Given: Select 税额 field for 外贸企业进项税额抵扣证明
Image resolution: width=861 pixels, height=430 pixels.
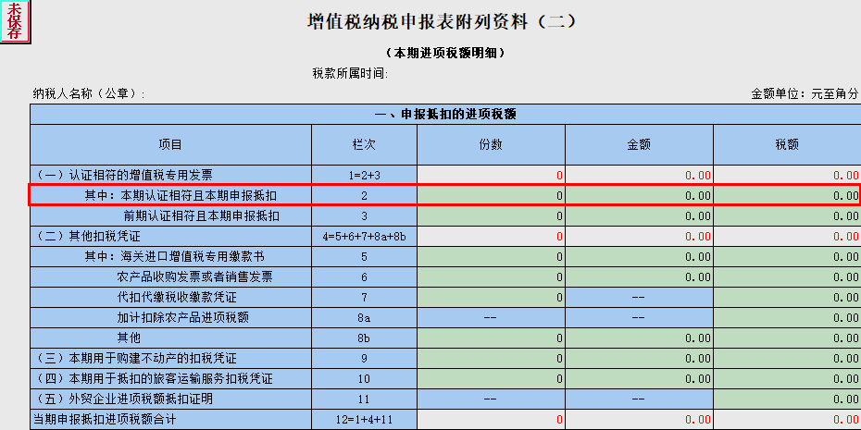Looking at the screenshot, I should tap(787, 399).
